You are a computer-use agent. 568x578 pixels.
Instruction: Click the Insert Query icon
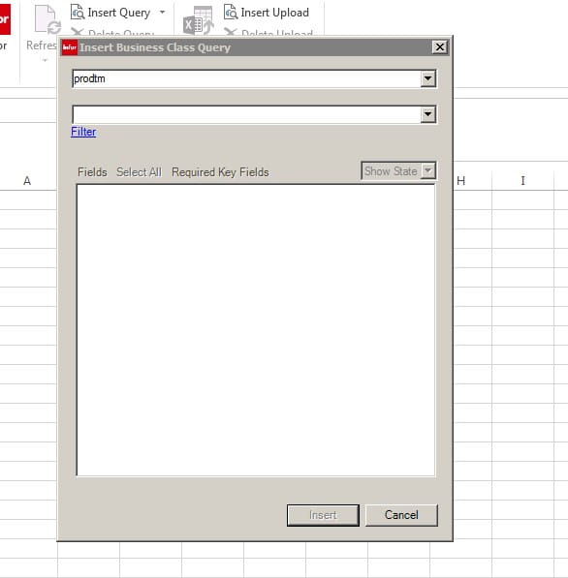point(78,13)
